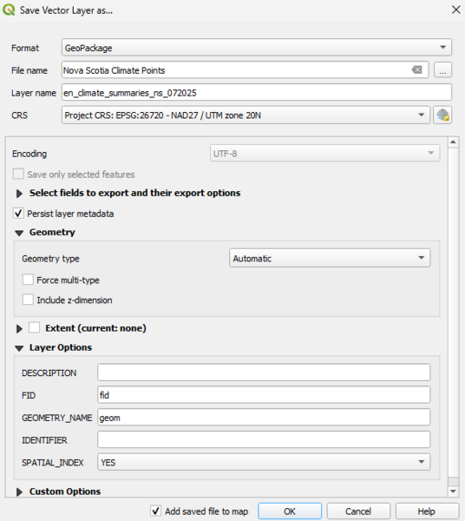Collapse the Layer Options section
The width and height of the screenshot is (465, 521).
coord(19,348)
